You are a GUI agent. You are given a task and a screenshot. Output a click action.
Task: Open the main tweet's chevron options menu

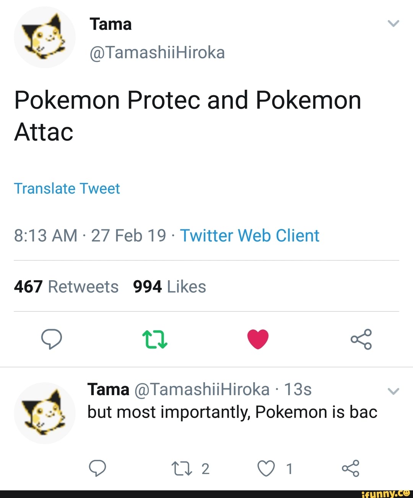pos(393,24)
